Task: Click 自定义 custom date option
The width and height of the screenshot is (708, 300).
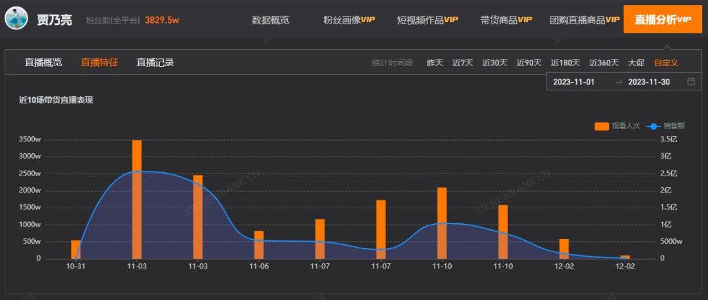Action: click(x=665, y=63)
